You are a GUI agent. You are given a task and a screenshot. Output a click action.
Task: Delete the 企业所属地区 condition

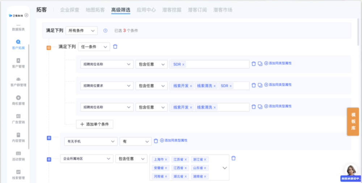coord(233,158)
